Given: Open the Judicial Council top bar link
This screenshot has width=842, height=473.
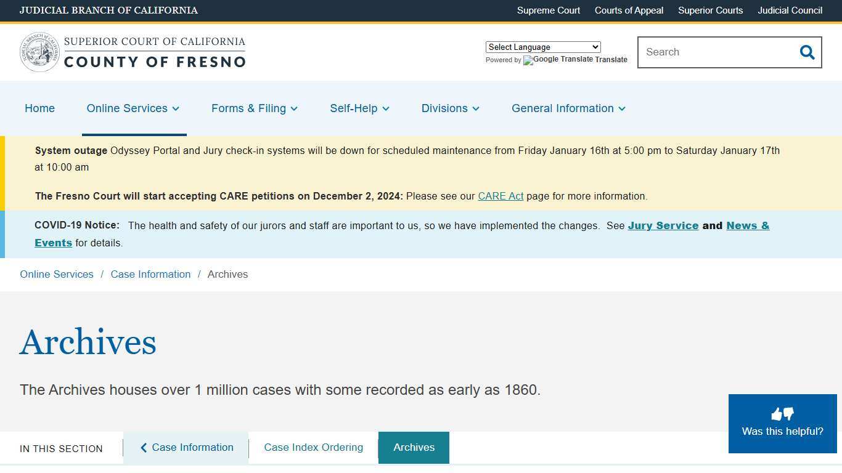Looking at the screenshot, I should [x=790, y=10].
